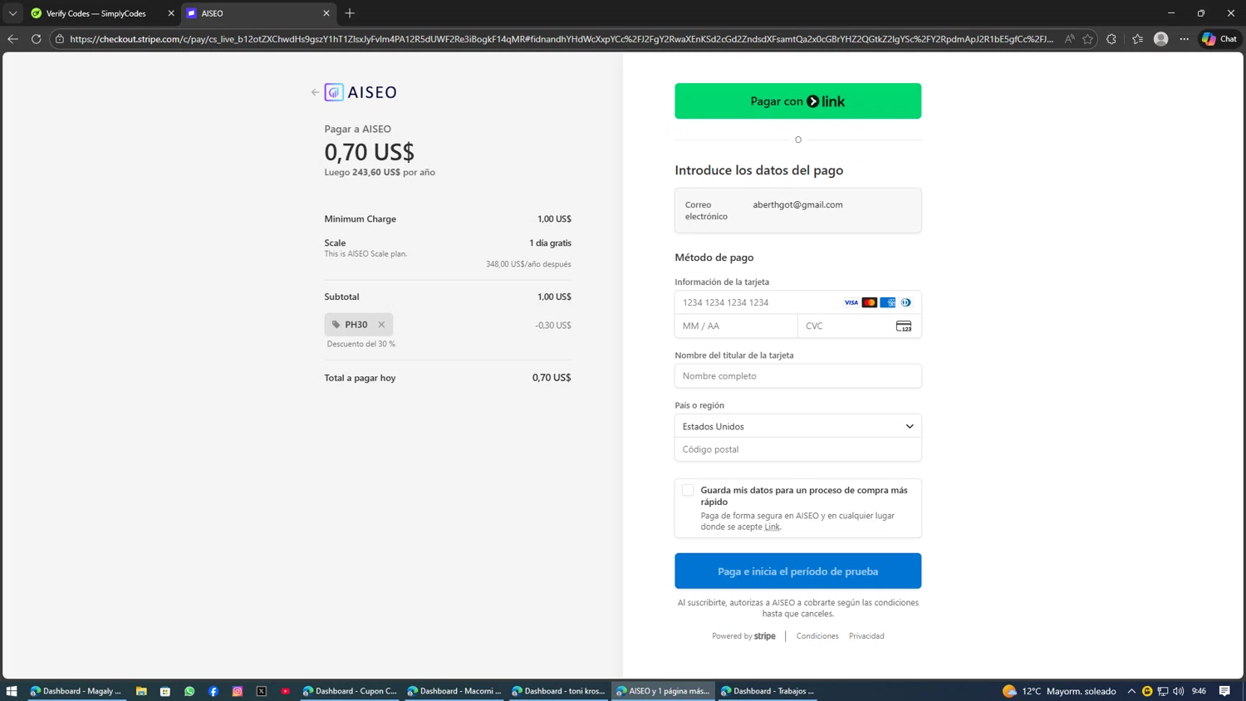Switch to Dashboard - Trabajos taskbar window
Image resolution: width=1246 pixels, height=701 pixels.
tap(768, 691)
